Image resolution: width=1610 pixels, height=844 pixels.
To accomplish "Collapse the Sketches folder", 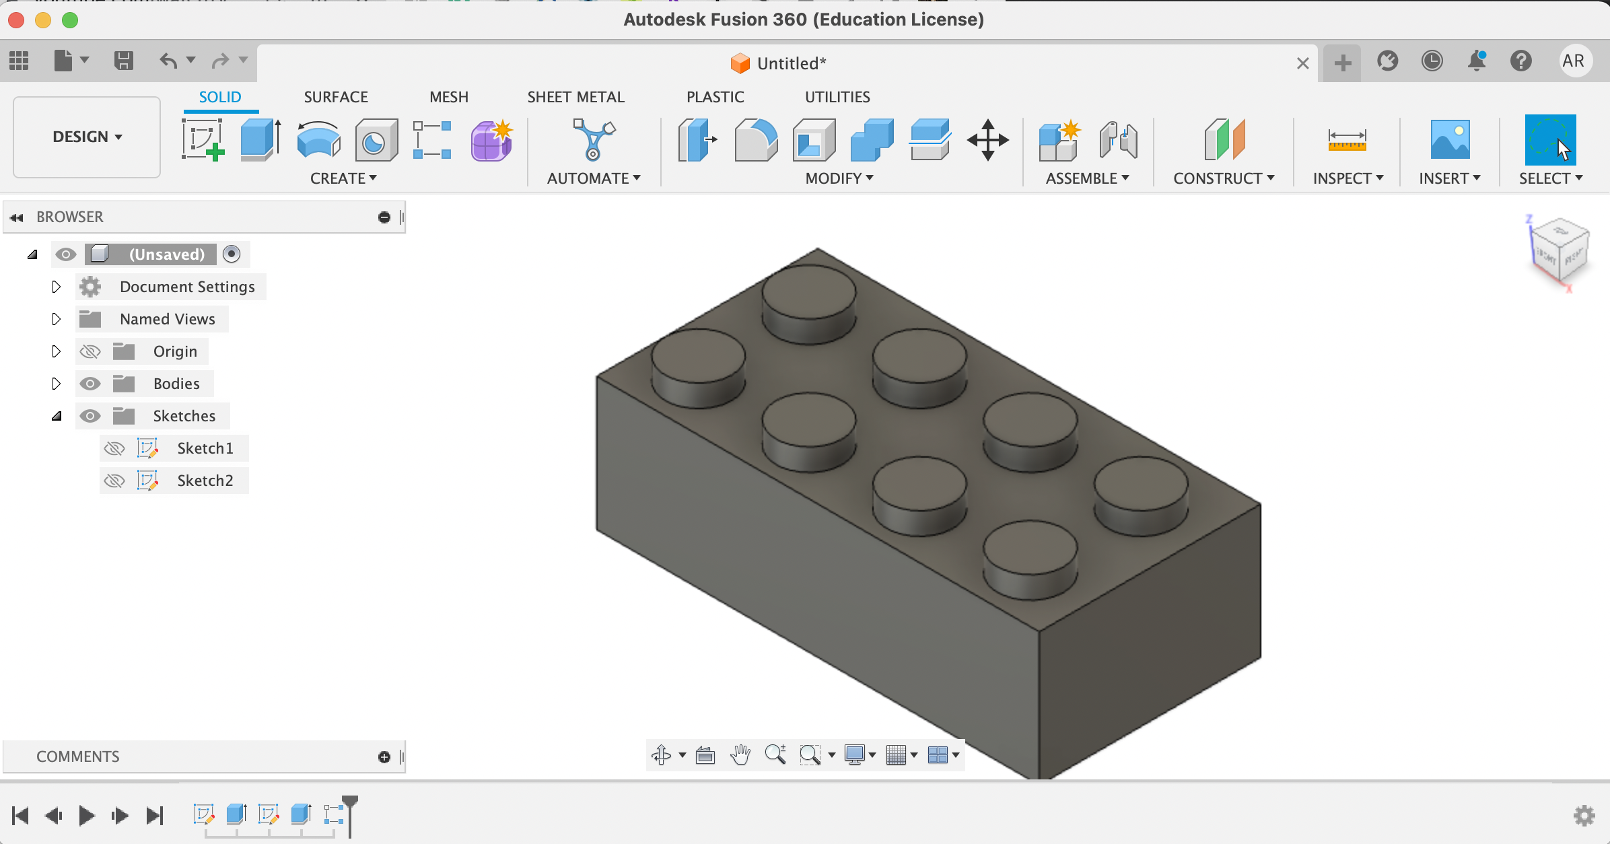I will tap(57, 416).
